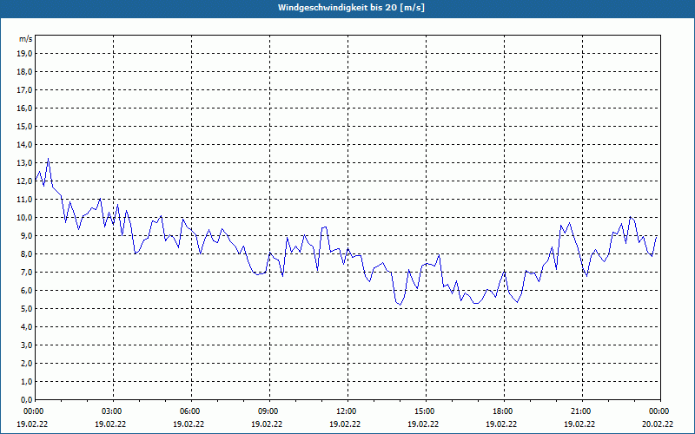Click the 13,0 y-axis label
Viewport: 695px width, 434px height.
coord(25,163)
